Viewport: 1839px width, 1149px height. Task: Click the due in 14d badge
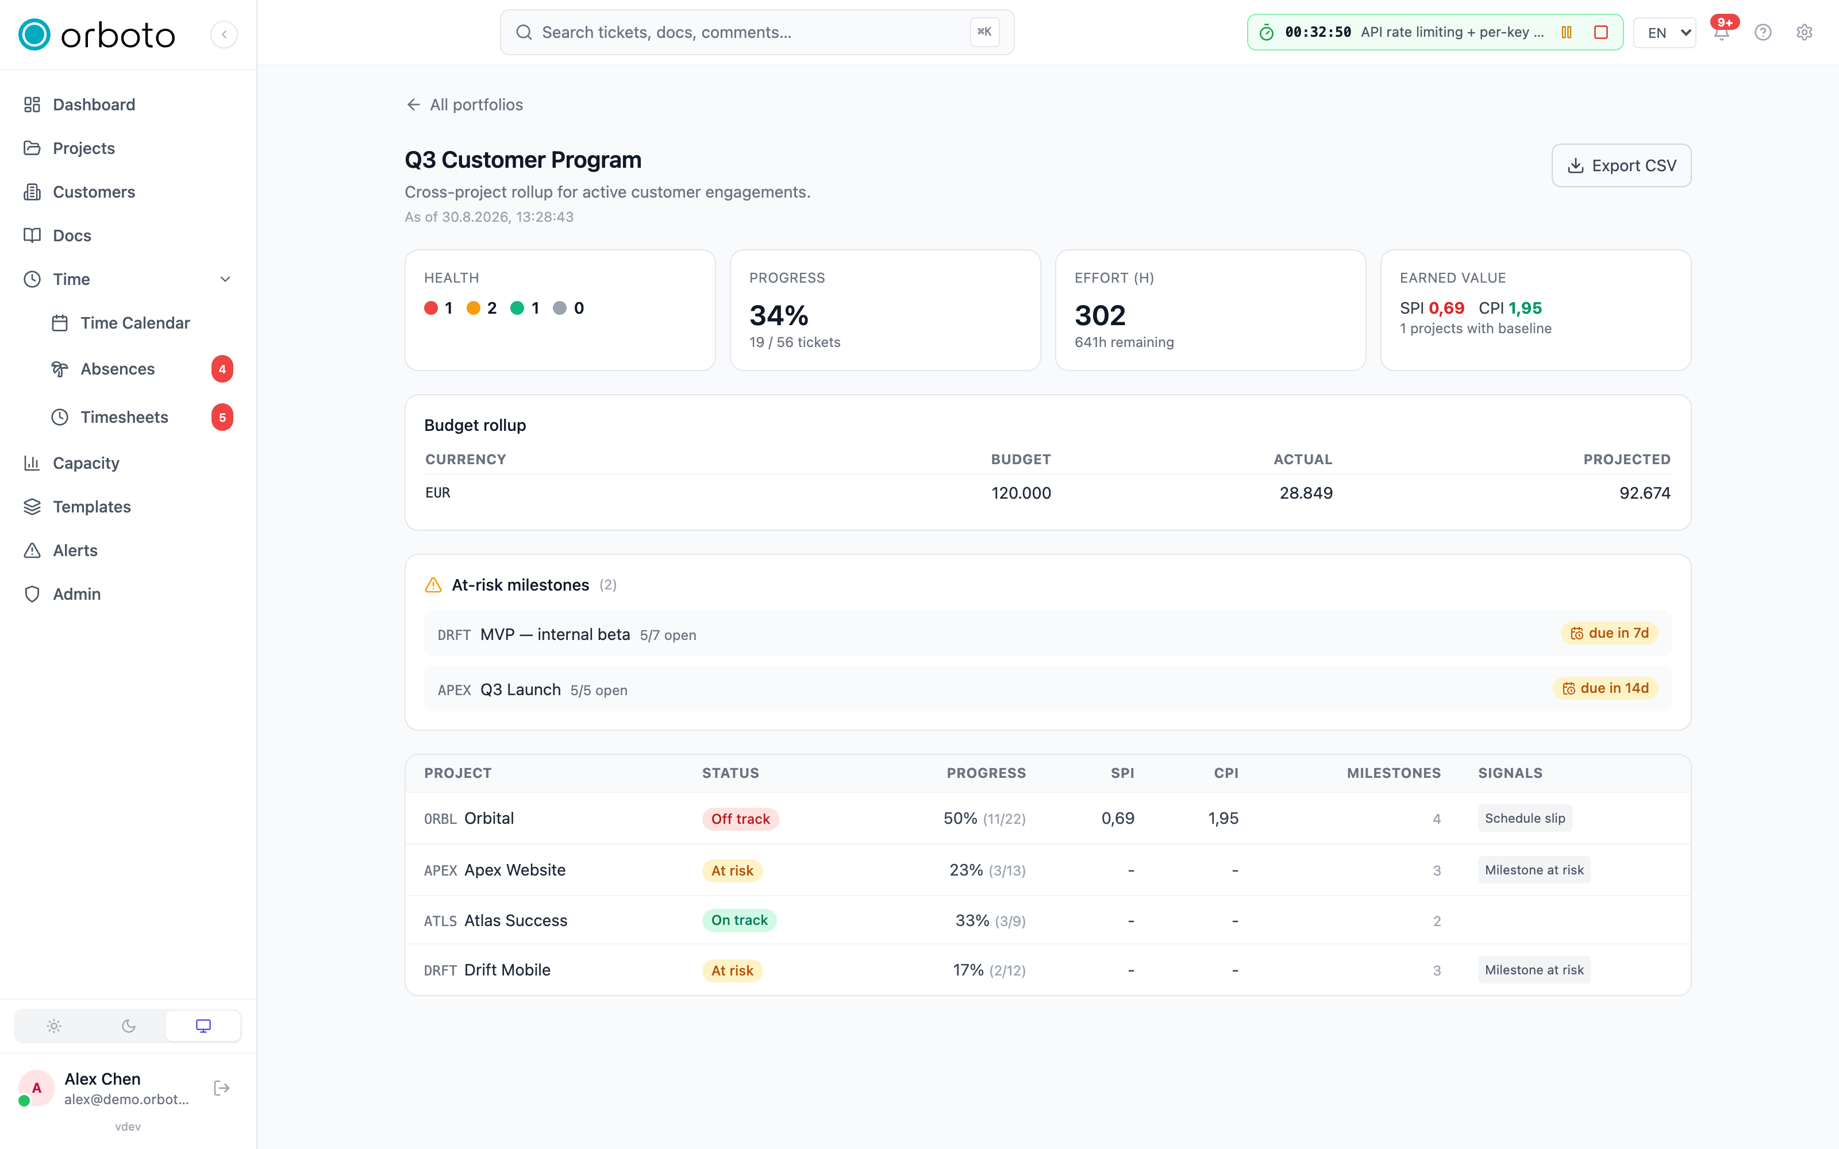tap(1605, 688)
